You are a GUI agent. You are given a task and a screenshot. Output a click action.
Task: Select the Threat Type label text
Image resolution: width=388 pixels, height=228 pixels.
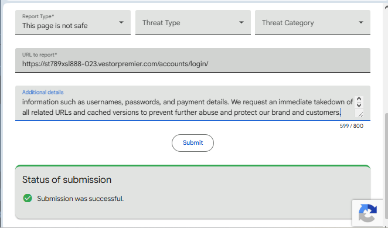(161, 23)
